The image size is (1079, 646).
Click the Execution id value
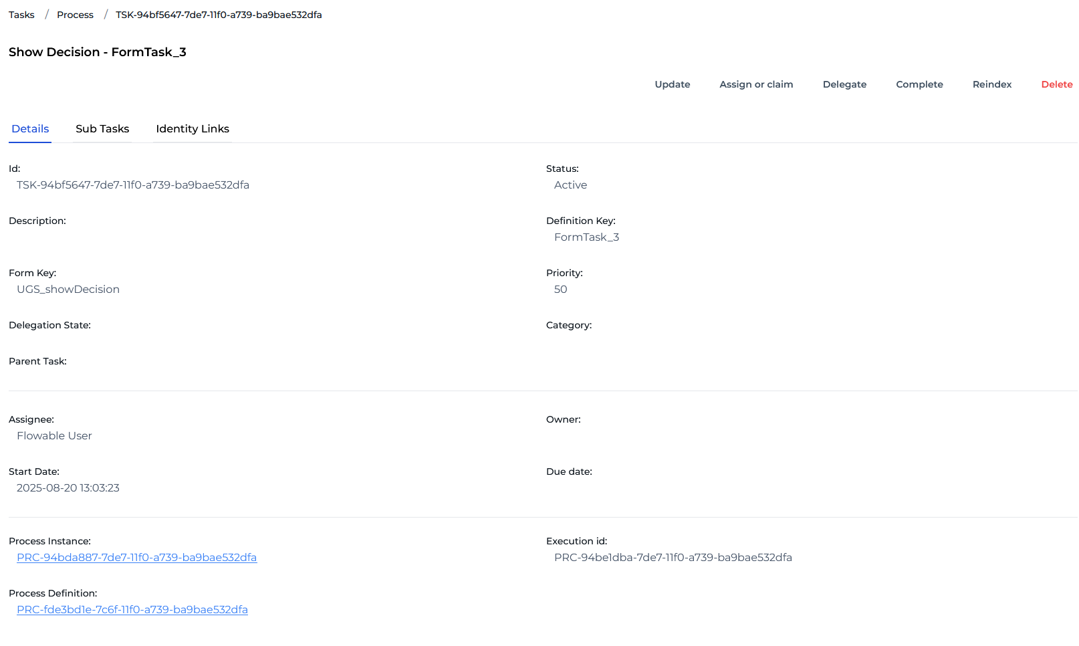pyautogui.click(x=673, y=556)
